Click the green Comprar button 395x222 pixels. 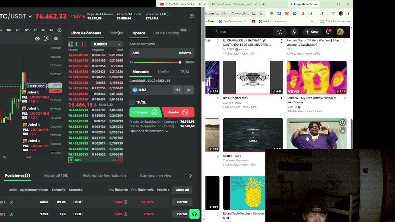coord(145,113)
